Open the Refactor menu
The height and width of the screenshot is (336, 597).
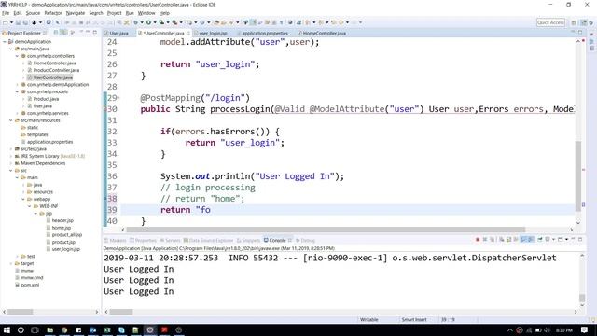pyautogui.click(x=53, y=13)
